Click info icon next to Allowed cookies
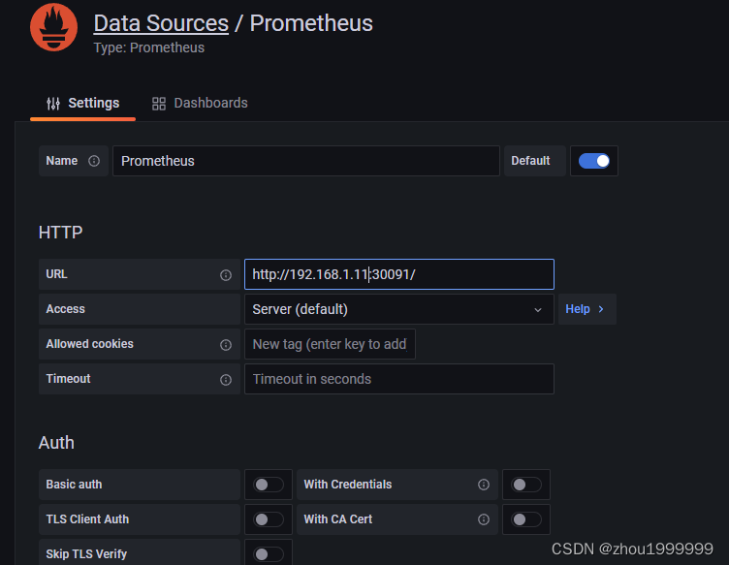Viewport: 729px width, 565px height. point(226,345)
